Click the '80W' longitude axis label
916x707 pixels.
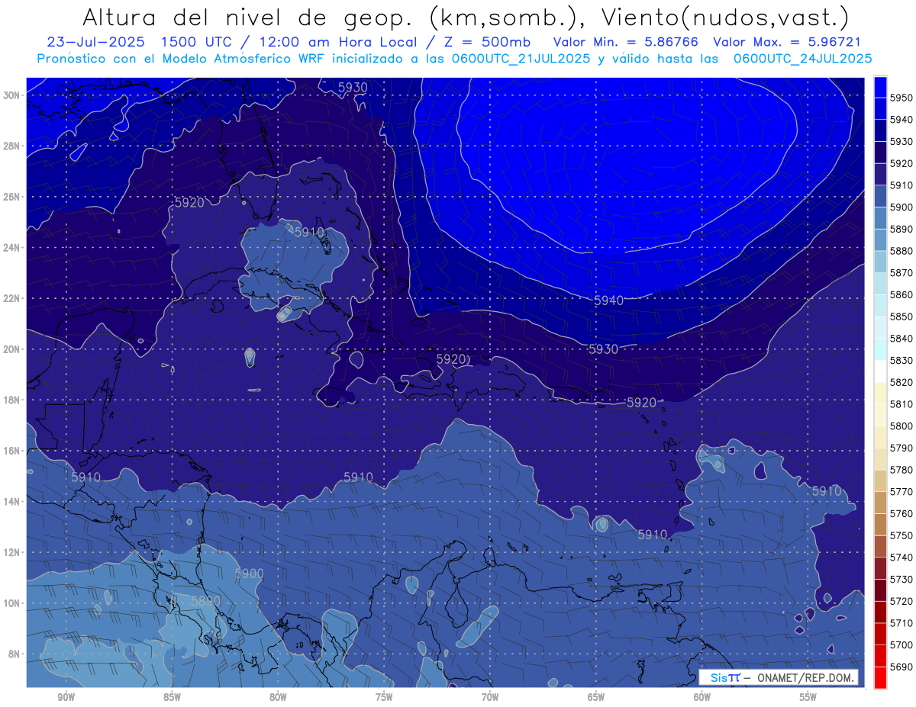pos(278,697)
